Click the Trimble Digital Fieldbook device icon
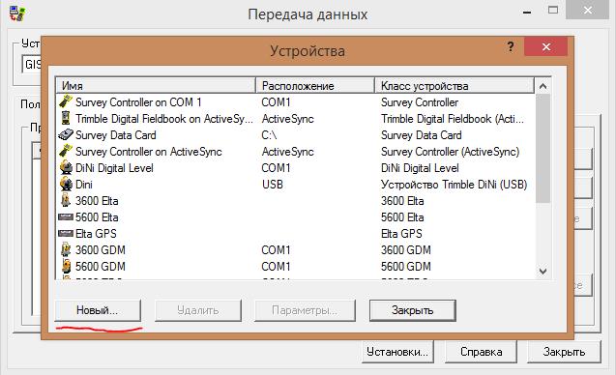616x375 pixels. click(66, 118)
